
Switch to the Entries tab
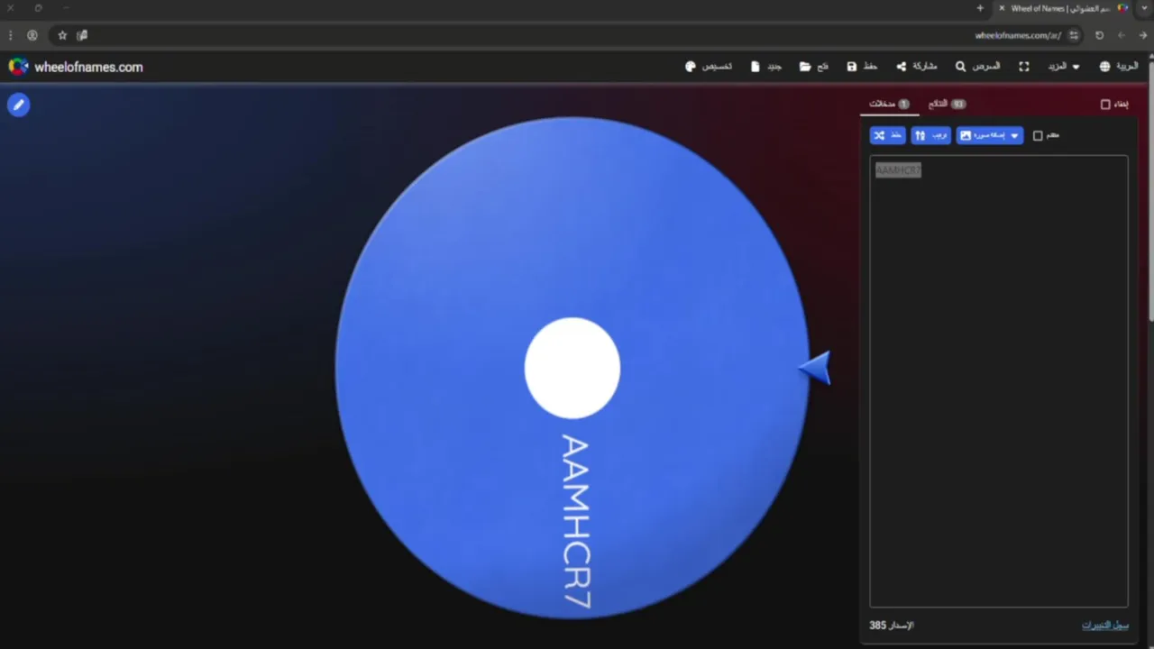(x=889, y=105)
